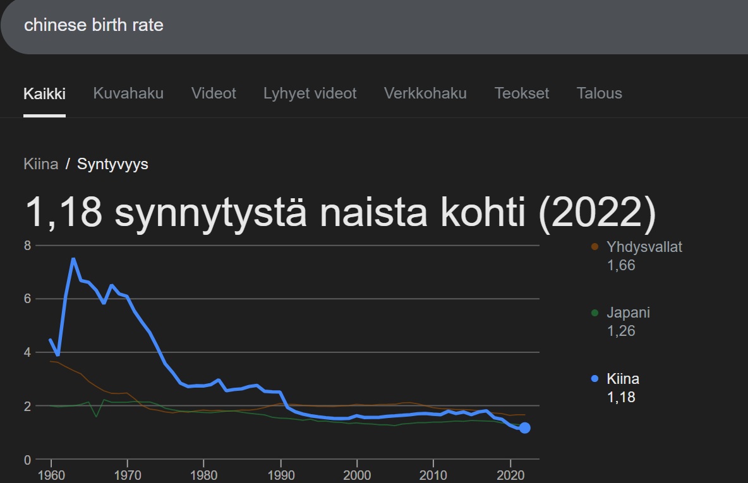Click the 1970 x-axis label
This screenshot has height=483, width=748.
pos(128,475)
